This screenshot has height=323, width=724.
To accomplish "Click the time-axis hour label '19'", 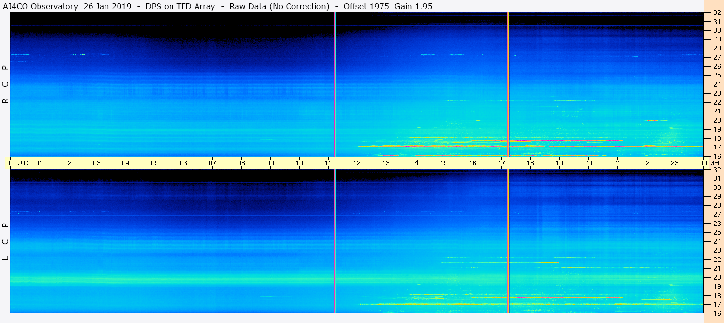I will (x=559, y=163).
